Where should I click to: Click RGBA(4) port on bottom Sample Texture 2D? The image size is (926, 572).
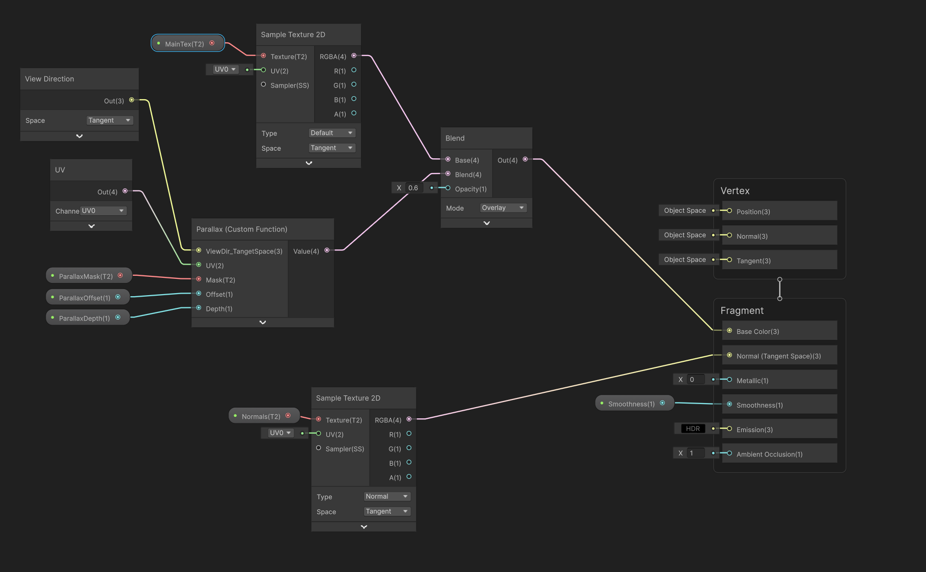tap(409, 419)
